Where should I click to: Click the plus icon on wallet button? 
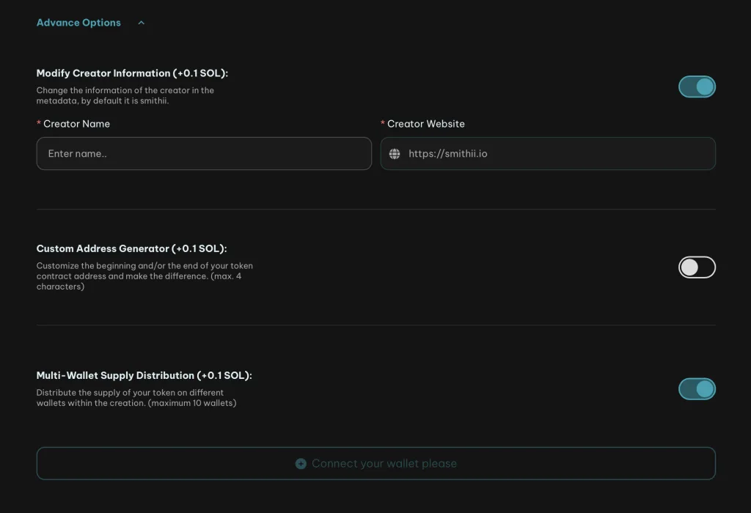point(301,464)
